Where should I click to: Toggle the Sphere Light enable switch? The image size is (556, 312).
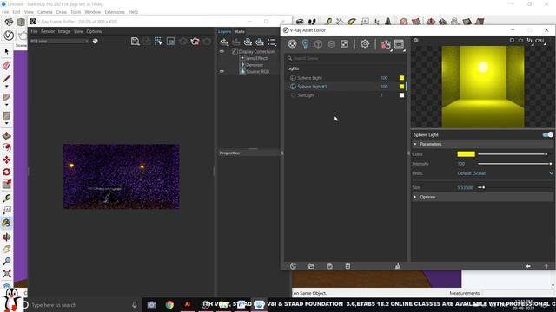click(x=548, y=135)
